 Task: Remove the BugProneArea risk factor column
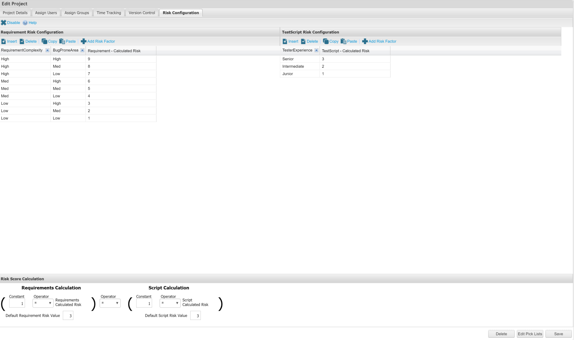pos(82,50)
